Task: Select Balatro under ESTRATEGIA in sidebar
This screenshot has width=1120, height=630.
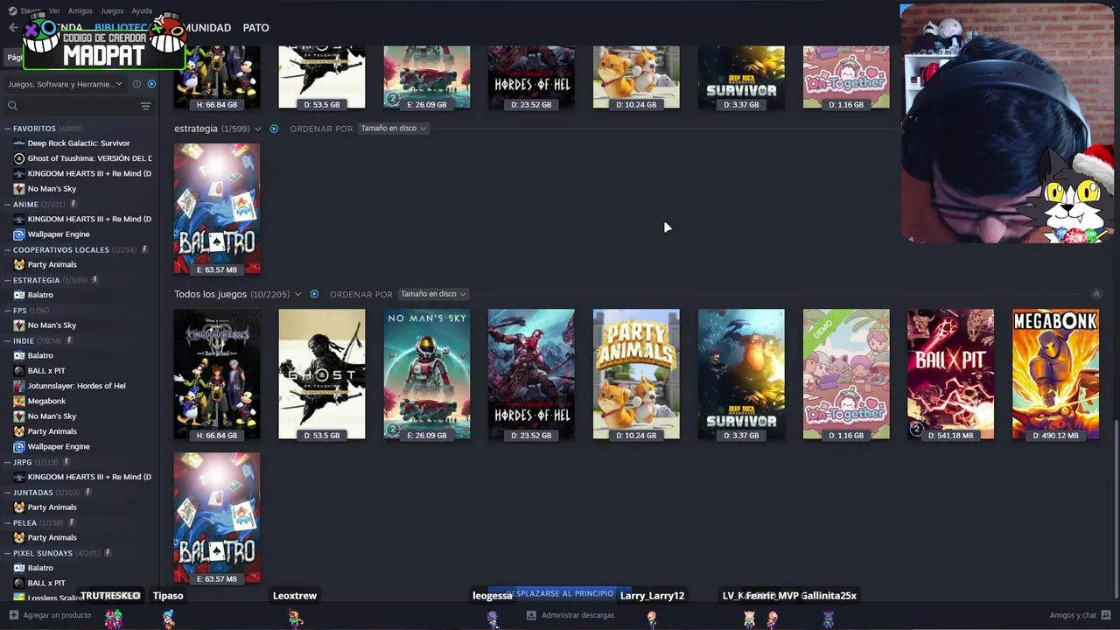Action: pos(40,295)
